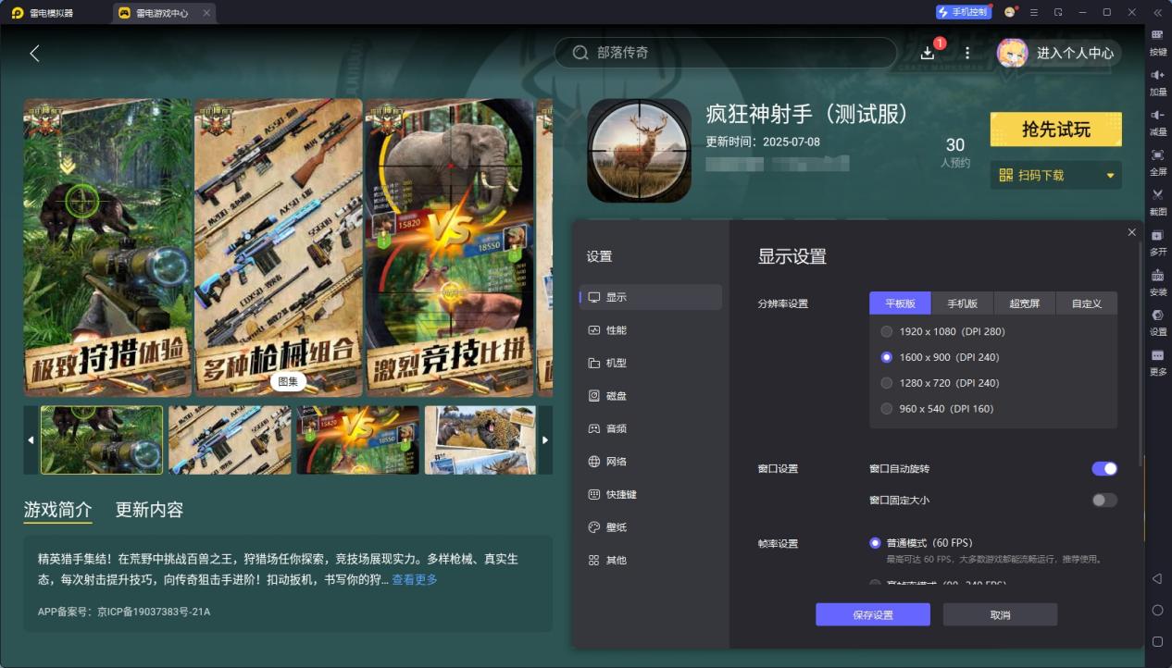Open the large 极致狩猎体验 screenshot
This screenshot has width=1172, height=668.
(x=107, y=248)
